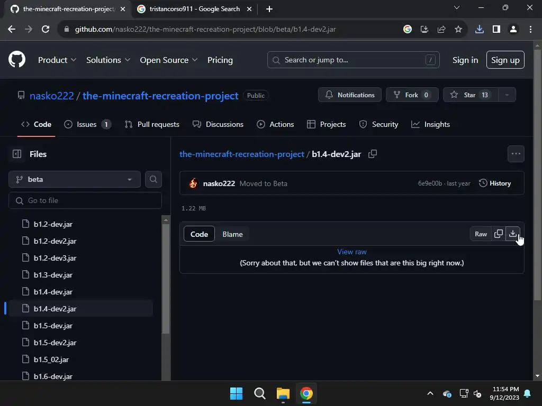Click the GitHub logo in the header
The height and width of the screenshot is (406, 542).
point(17,59)
